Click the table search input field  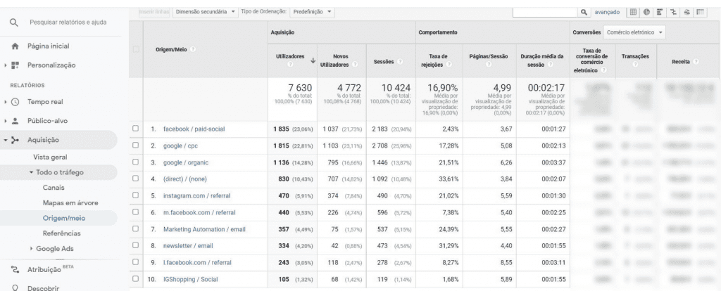(545, 13)
